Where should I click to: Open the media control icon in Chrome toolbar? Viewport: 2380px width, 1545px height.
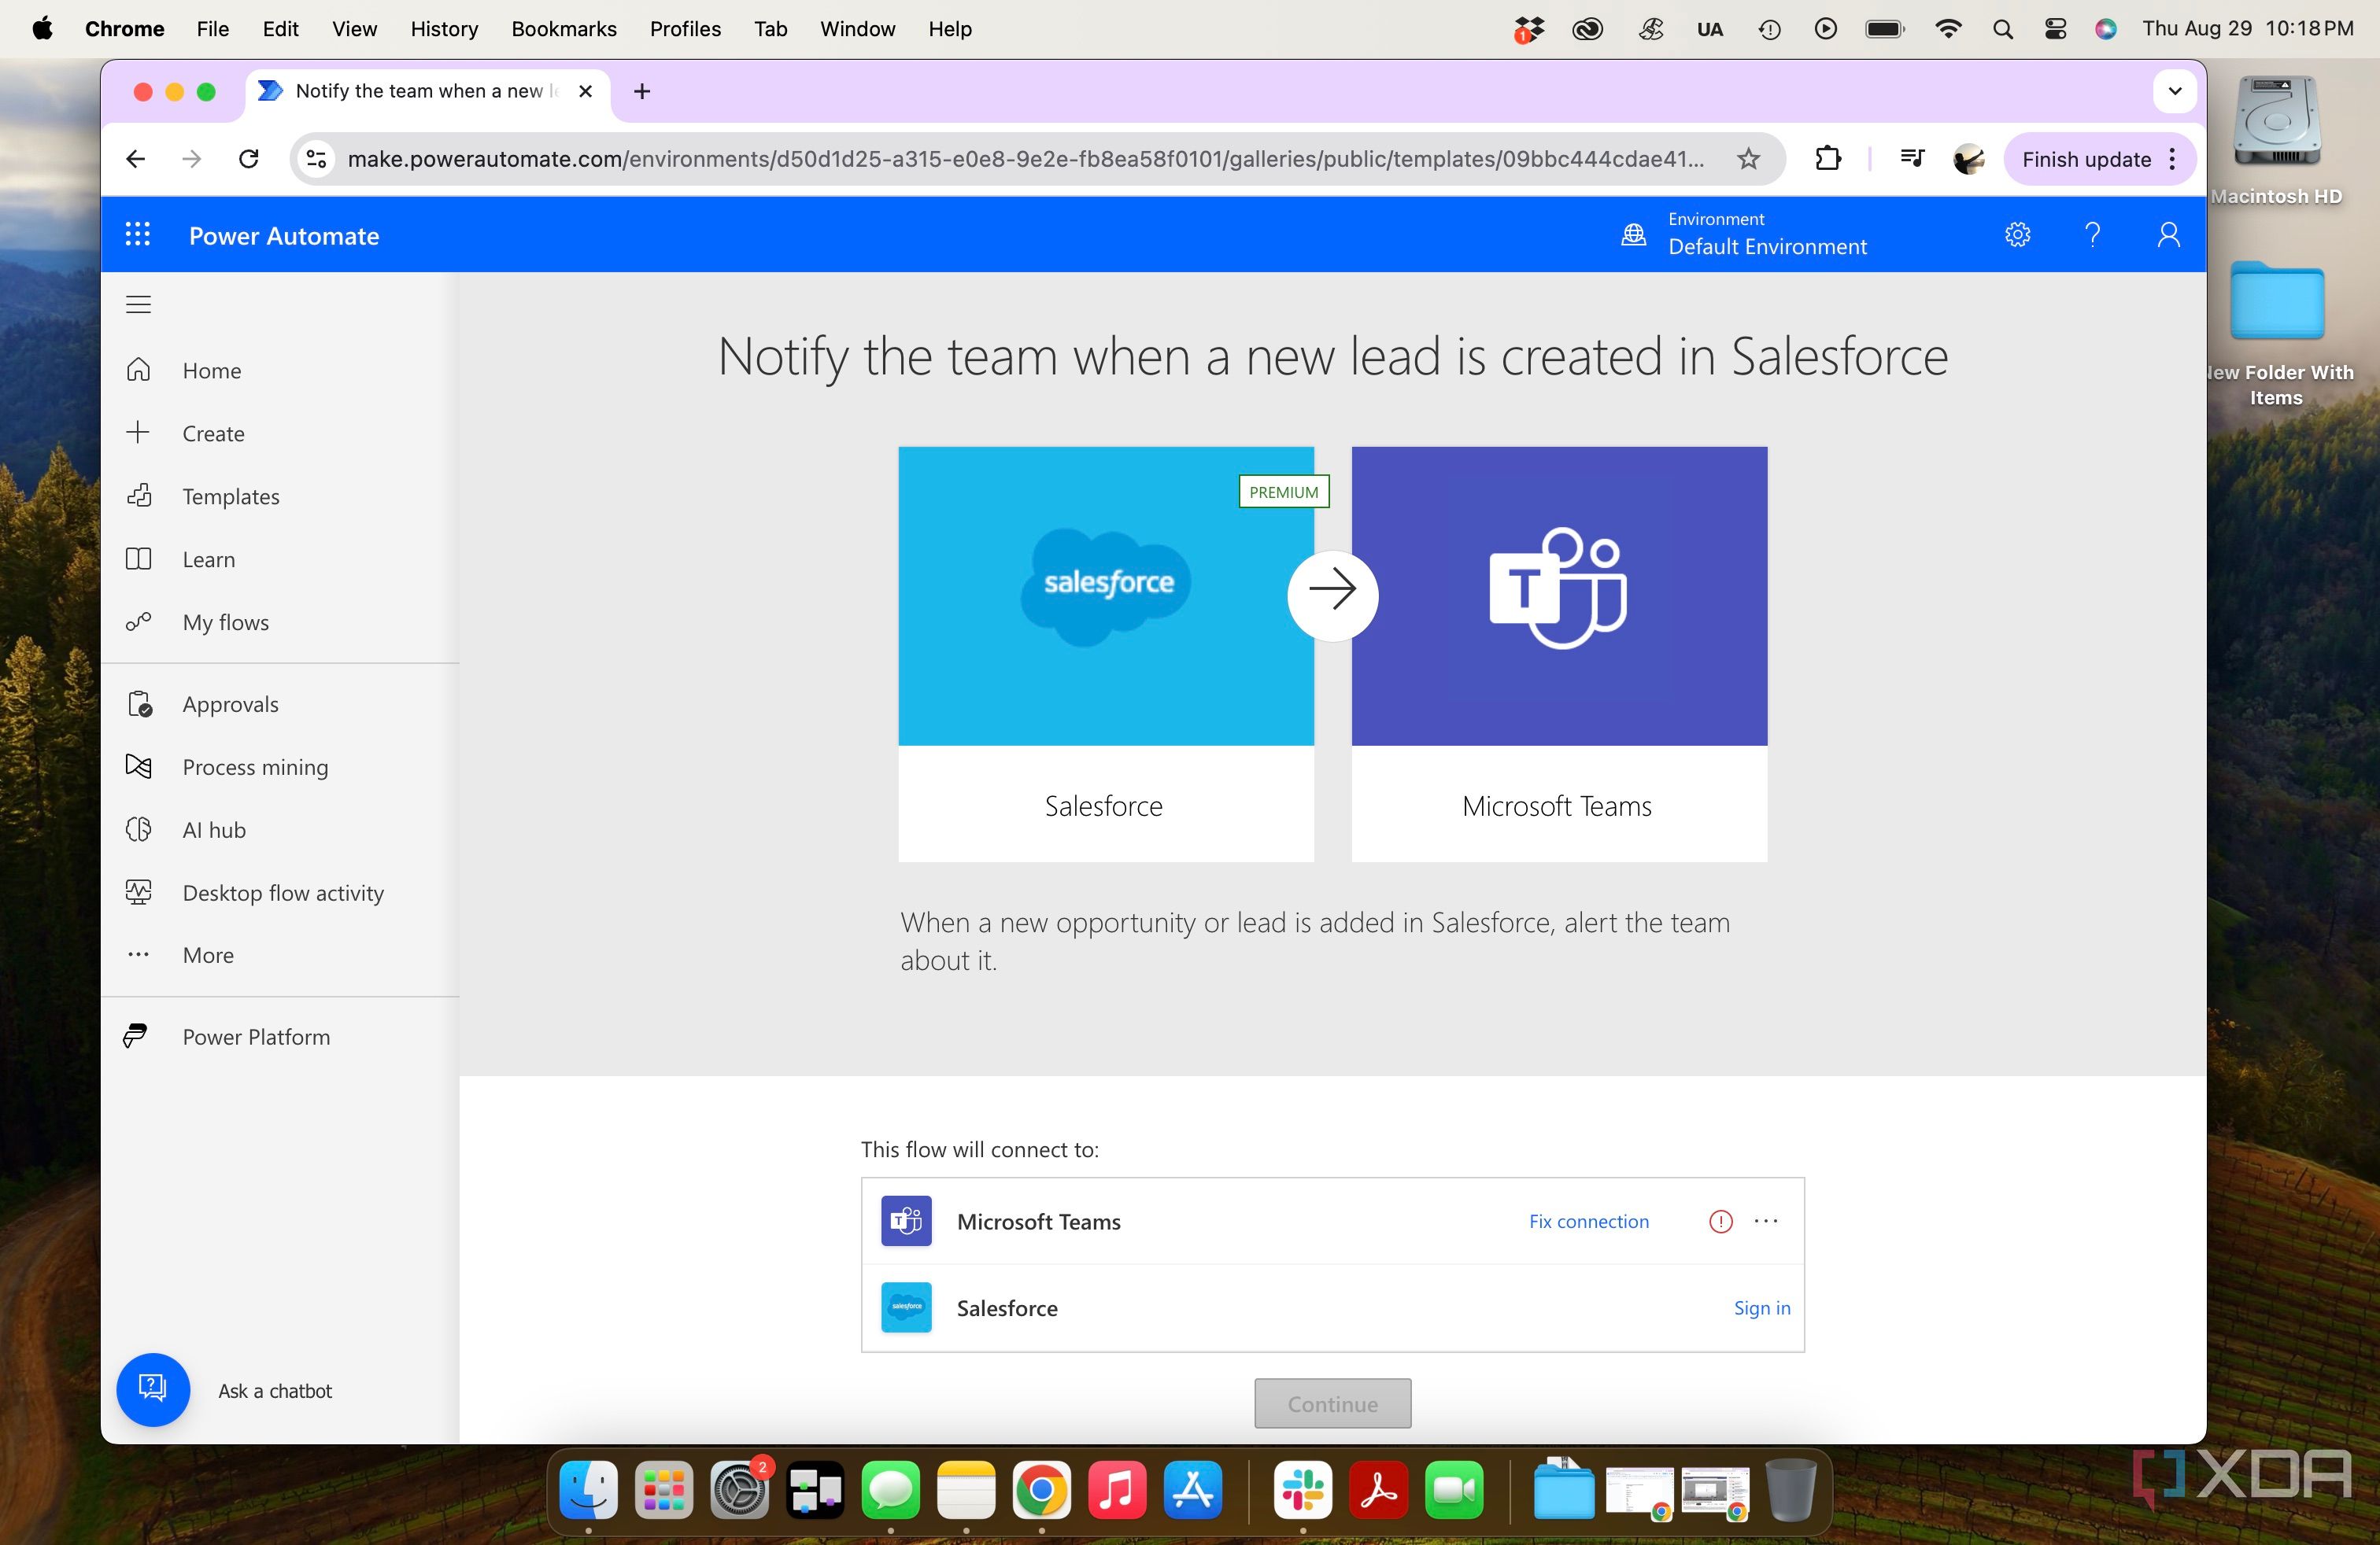pos(1912,159)
